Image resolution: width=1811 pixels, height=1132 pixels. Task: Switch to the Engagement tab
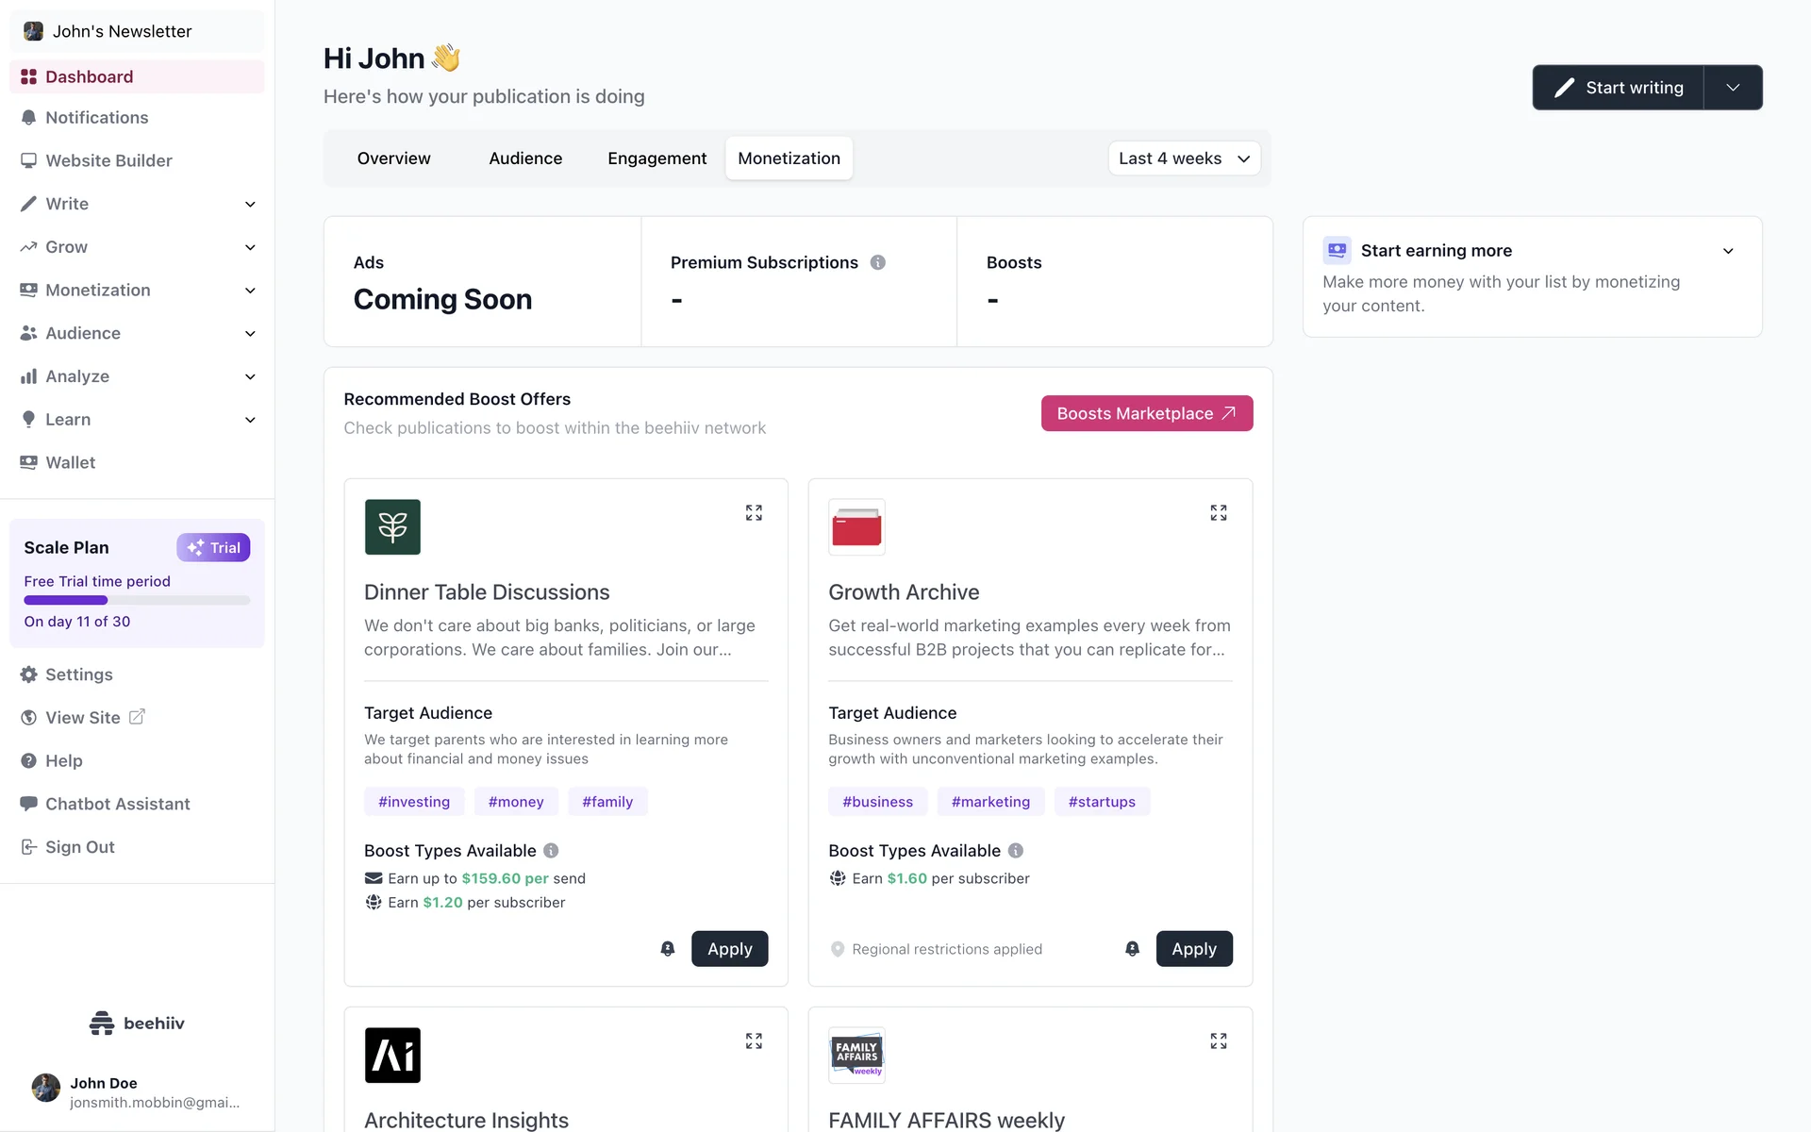tap(656, 158)
